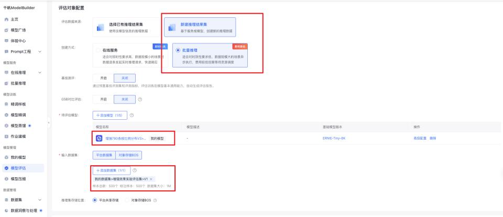
Task: Turn on GSB对比评估 with 开启
Action: (103, 99)
